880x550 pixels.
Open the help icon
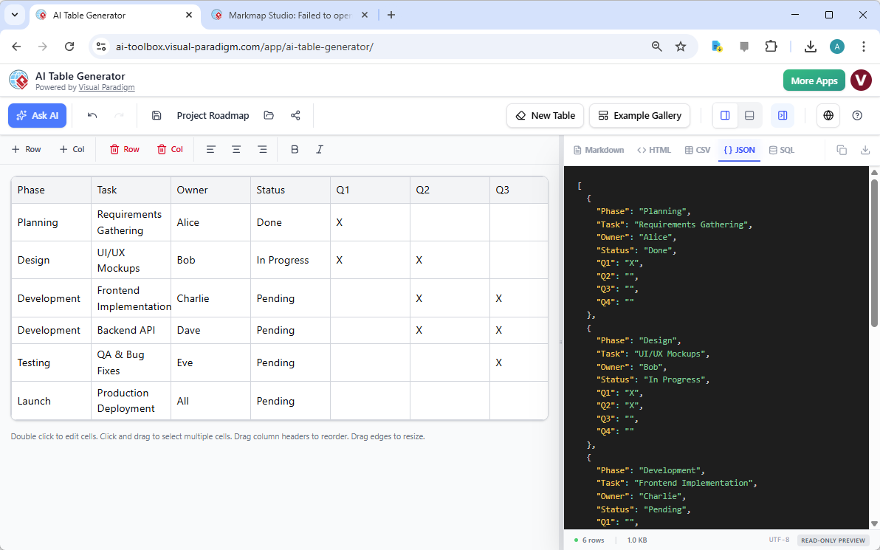point(857,115)
